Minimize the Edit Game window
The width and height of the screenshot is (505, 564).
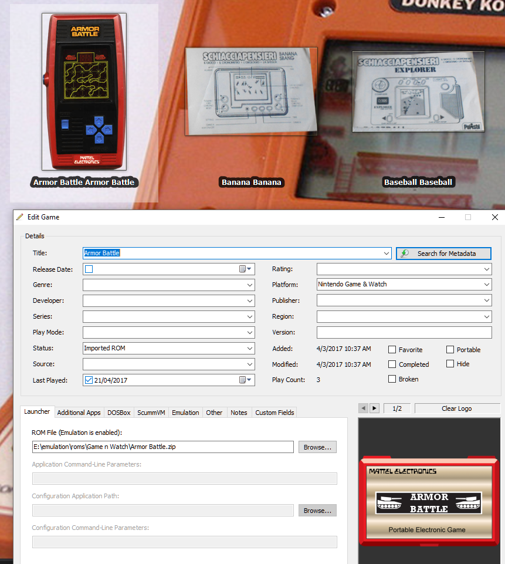tap(442, 217)
